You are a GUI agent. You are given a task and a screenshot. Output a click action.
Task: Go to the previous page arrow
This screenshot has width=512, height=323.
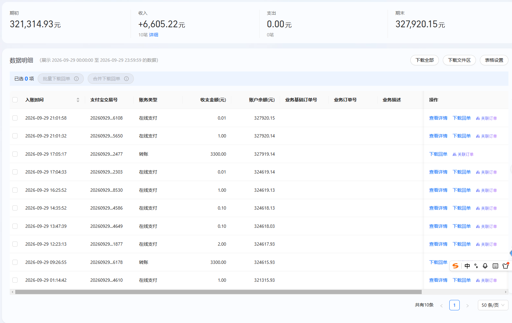[442, 305]
